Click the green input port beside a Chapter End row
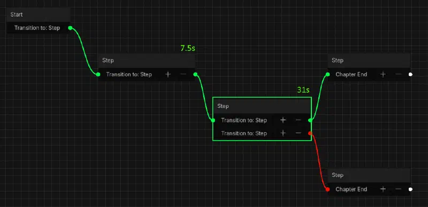 pos(328,74)
